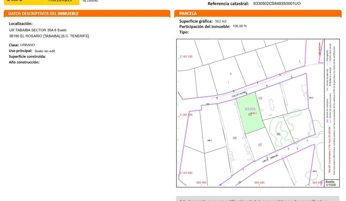Click the 'MR-3' zone label
Viewport: 346px width, 201px height.
point(210,140)
